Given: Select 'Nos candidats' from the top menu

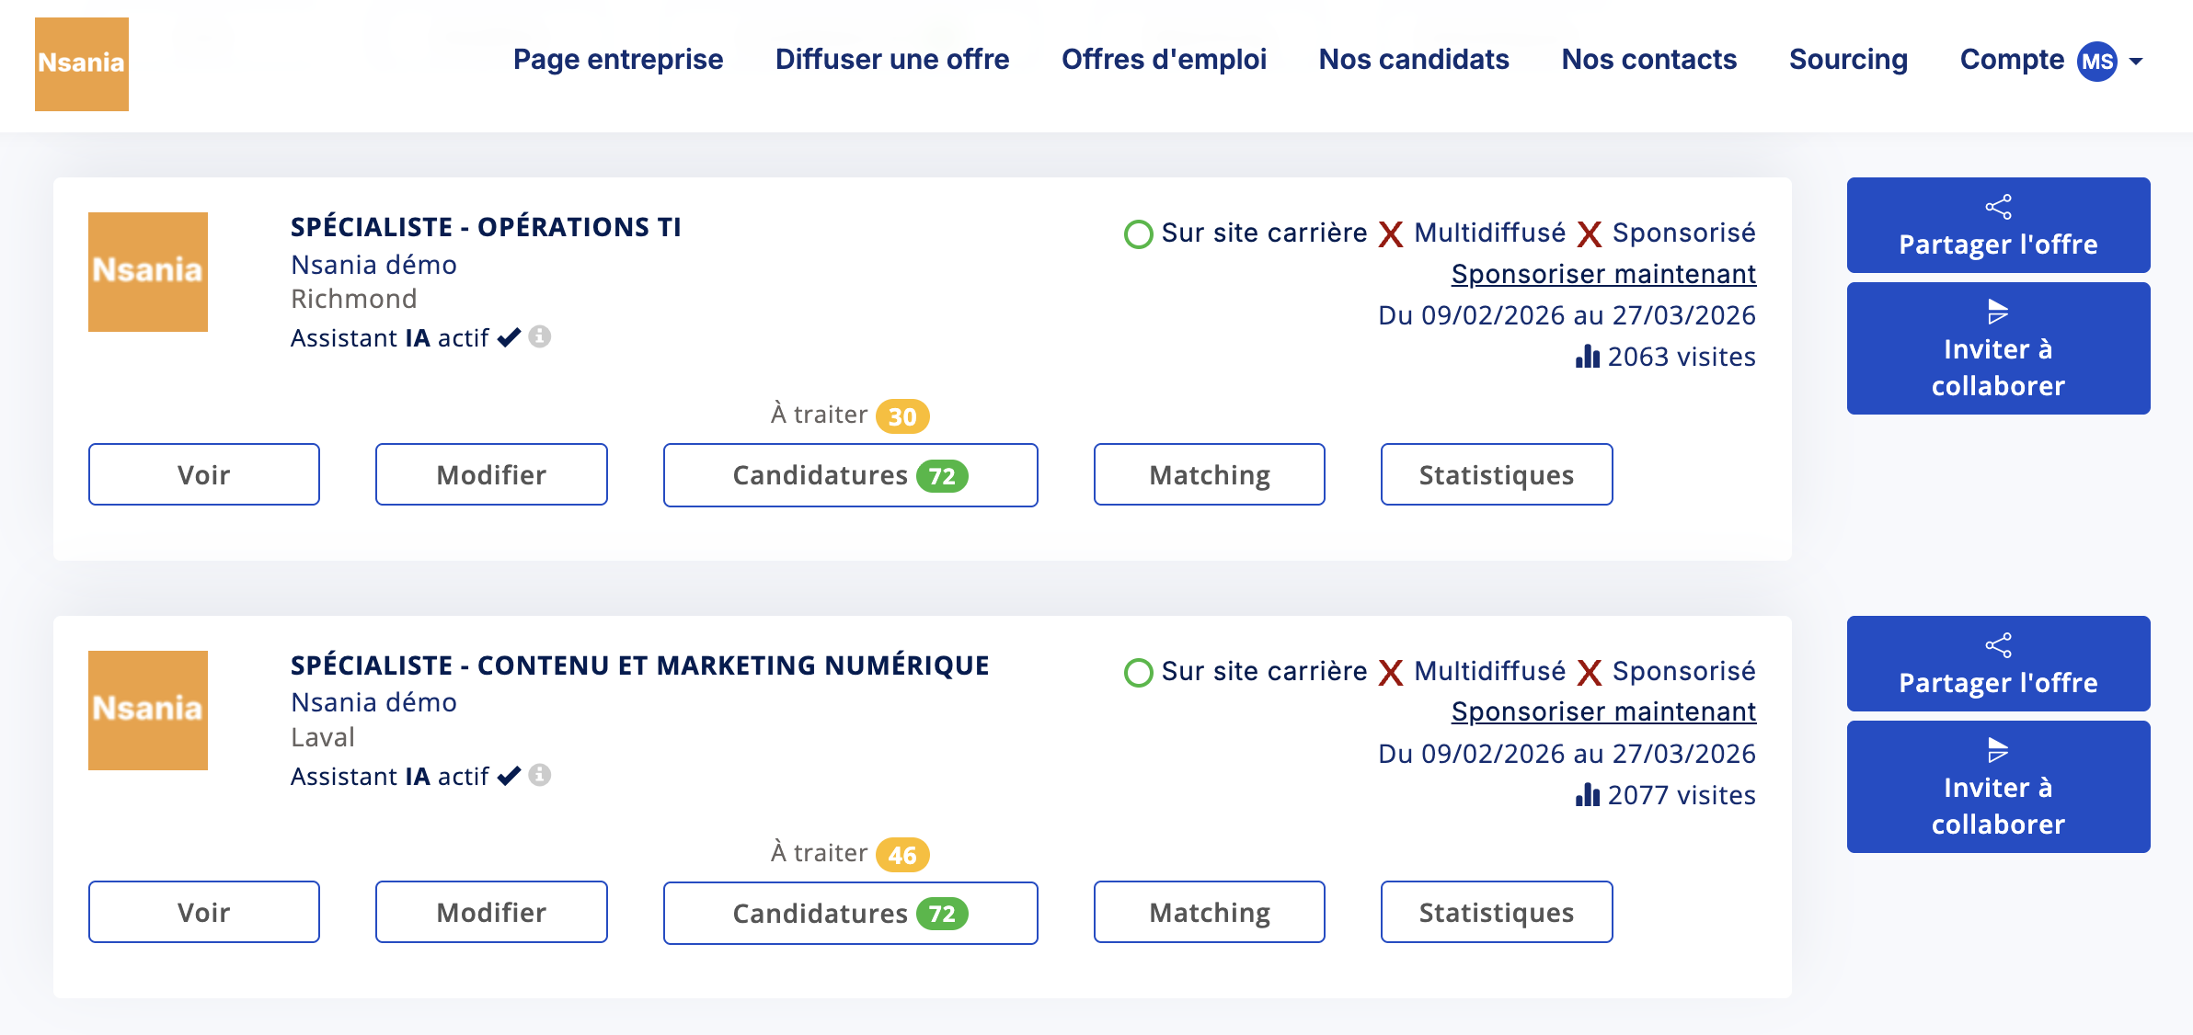Looking at the screenshot, I should [1414, 59].
